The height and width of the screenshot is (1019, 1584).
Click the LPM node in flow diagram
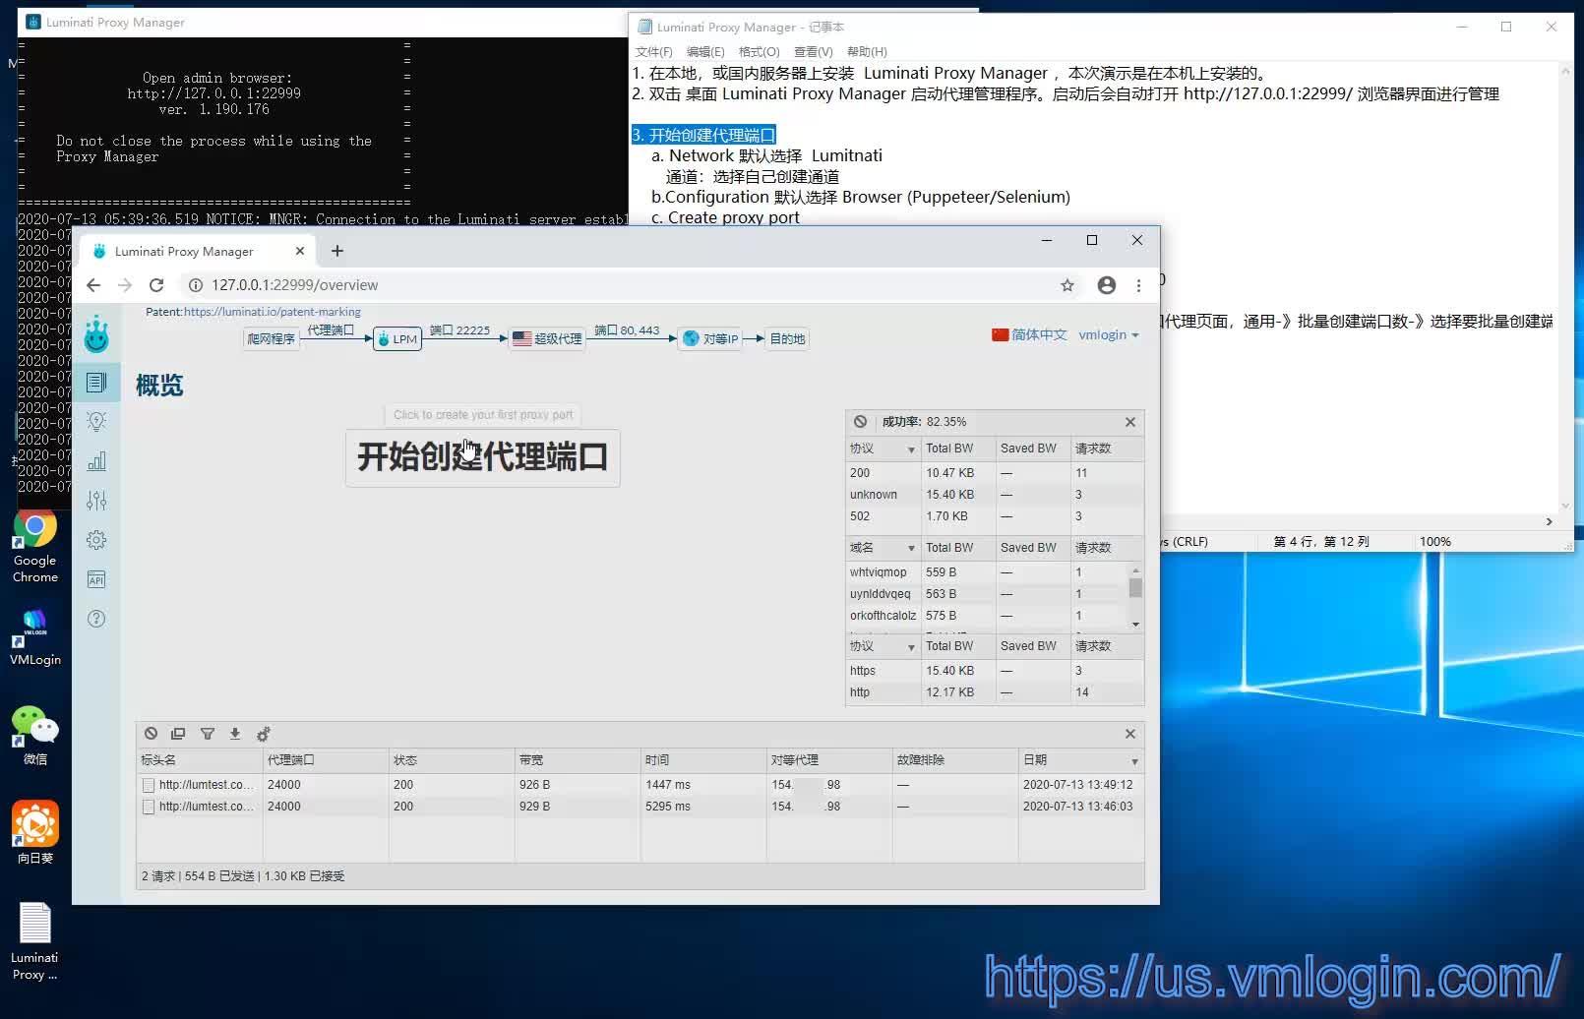(397, 339)
